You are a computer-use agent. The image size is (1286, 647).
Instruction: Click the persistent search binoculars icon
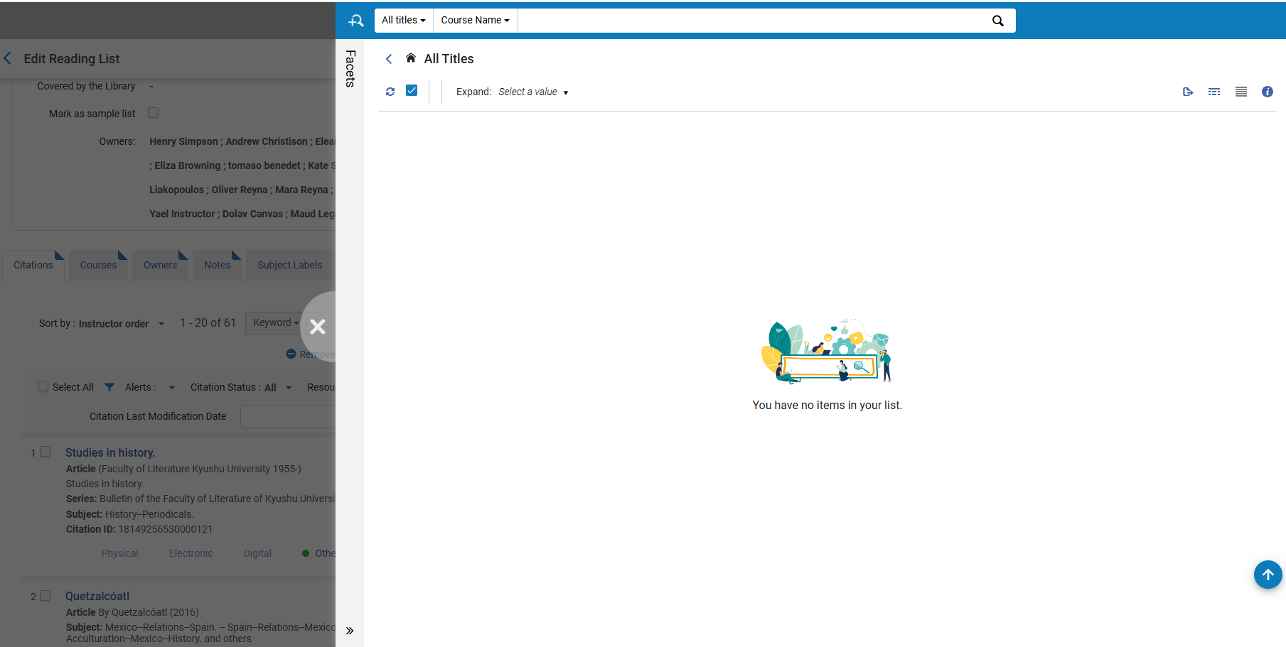coord(355,21)
